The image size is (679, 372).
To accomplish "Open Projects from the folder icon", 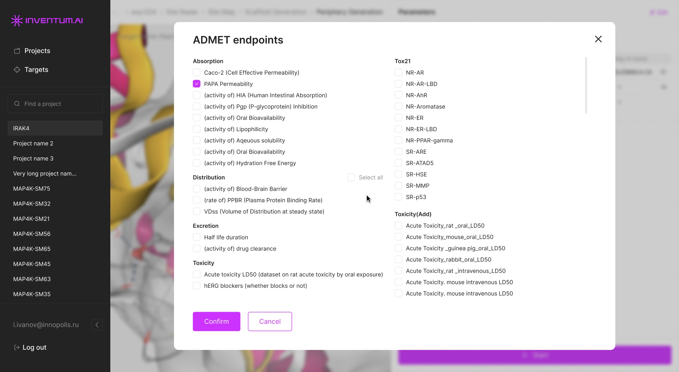I will coord(17,51).
